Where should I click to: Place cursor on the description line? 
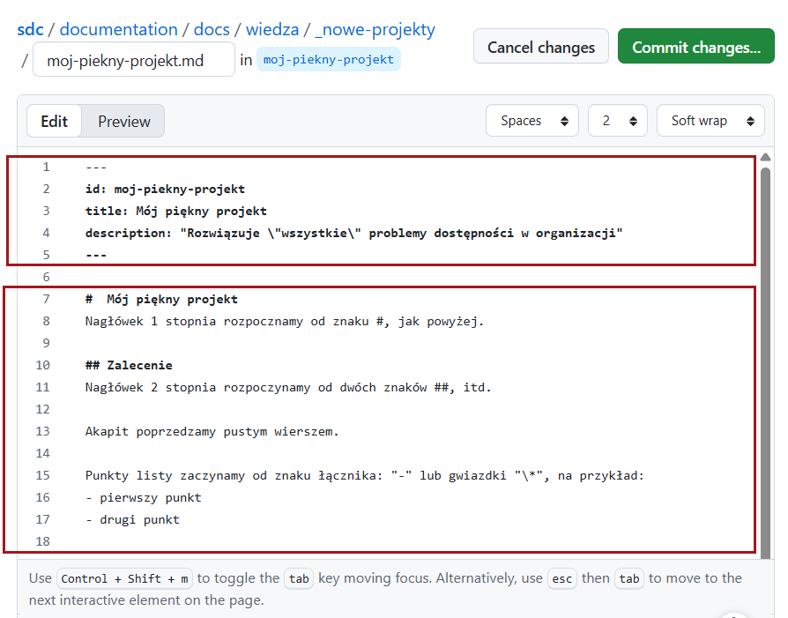353,233
